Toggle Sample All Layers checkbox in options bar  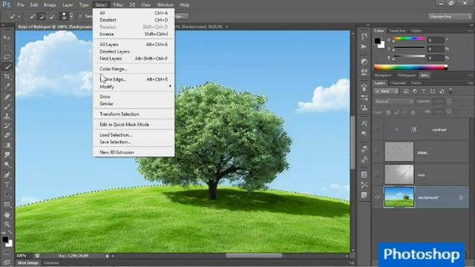coord(80,16)
